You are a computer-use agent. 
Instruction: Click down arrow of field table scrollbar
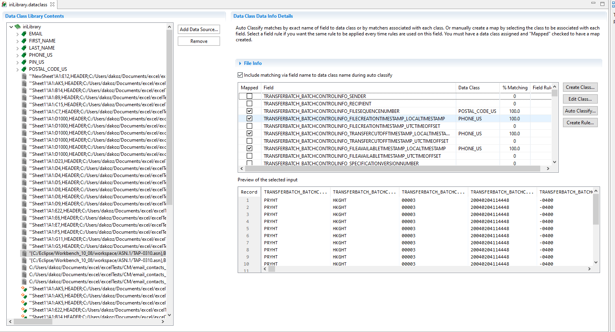point(555,162)
